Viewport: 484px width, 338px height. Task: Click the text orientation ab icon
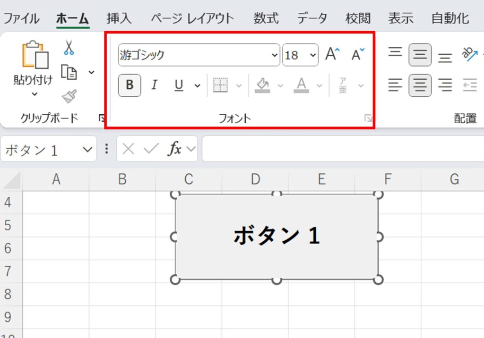(470, 54)
